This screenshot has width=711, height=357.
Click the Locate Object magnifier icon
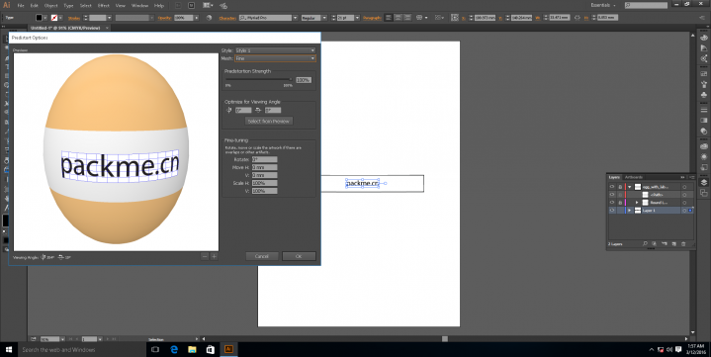[645, 244]
